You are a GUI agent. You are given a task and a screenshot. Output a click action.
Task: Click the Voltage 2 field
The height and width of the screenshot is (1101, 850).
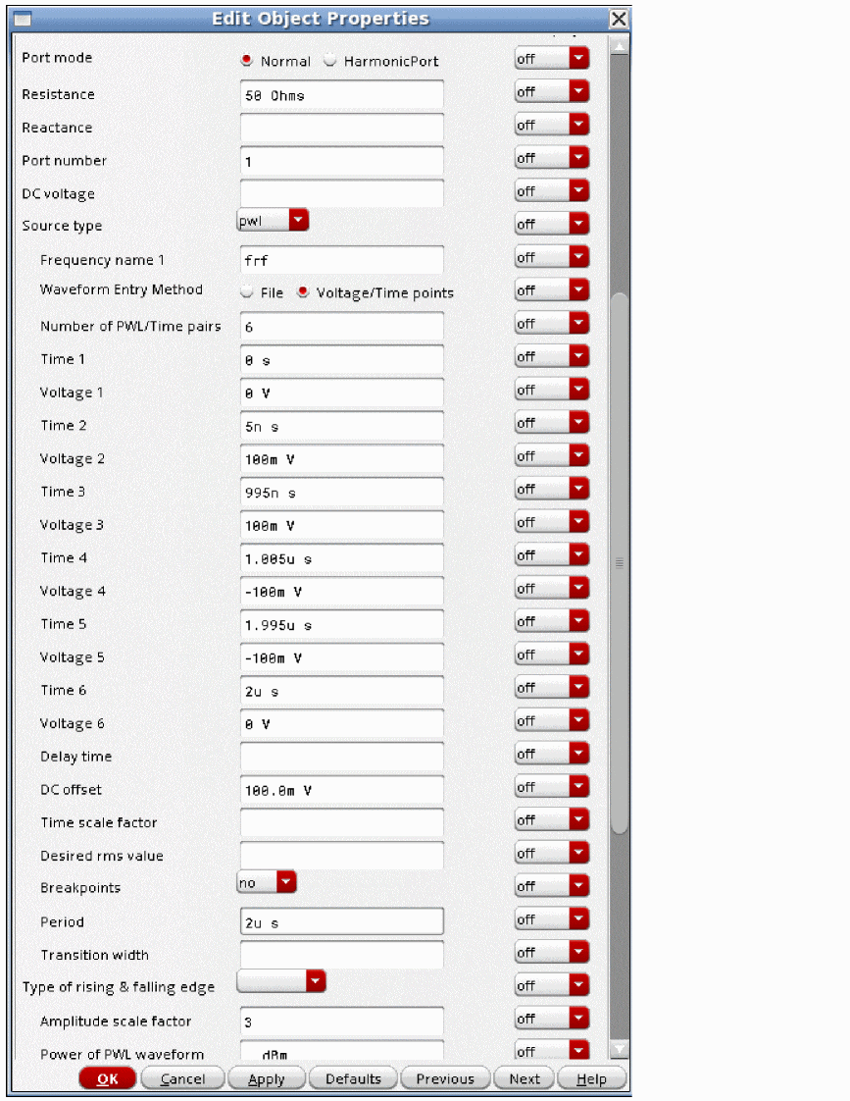click(341, 458)
